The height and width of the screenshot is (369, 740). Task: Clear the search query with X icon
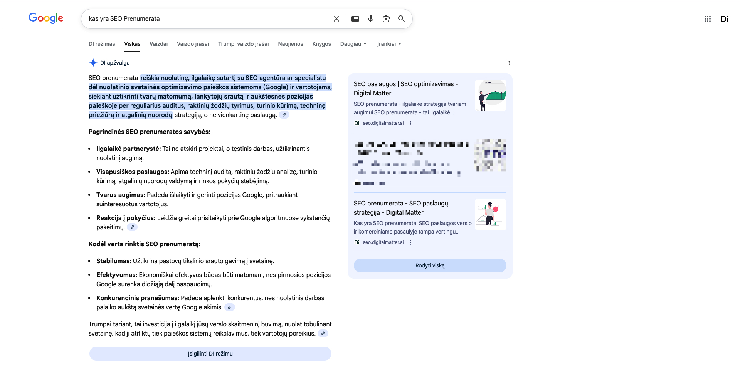point(336,19)
